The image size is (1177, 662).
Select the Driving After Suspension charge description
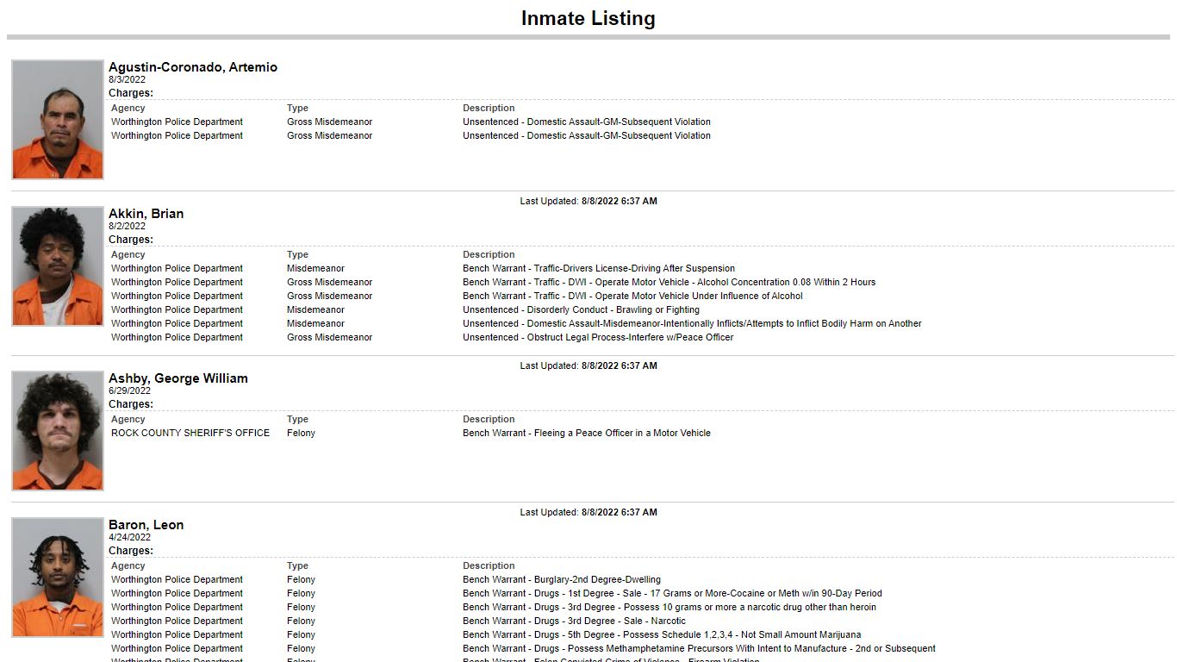click(599, 269)
